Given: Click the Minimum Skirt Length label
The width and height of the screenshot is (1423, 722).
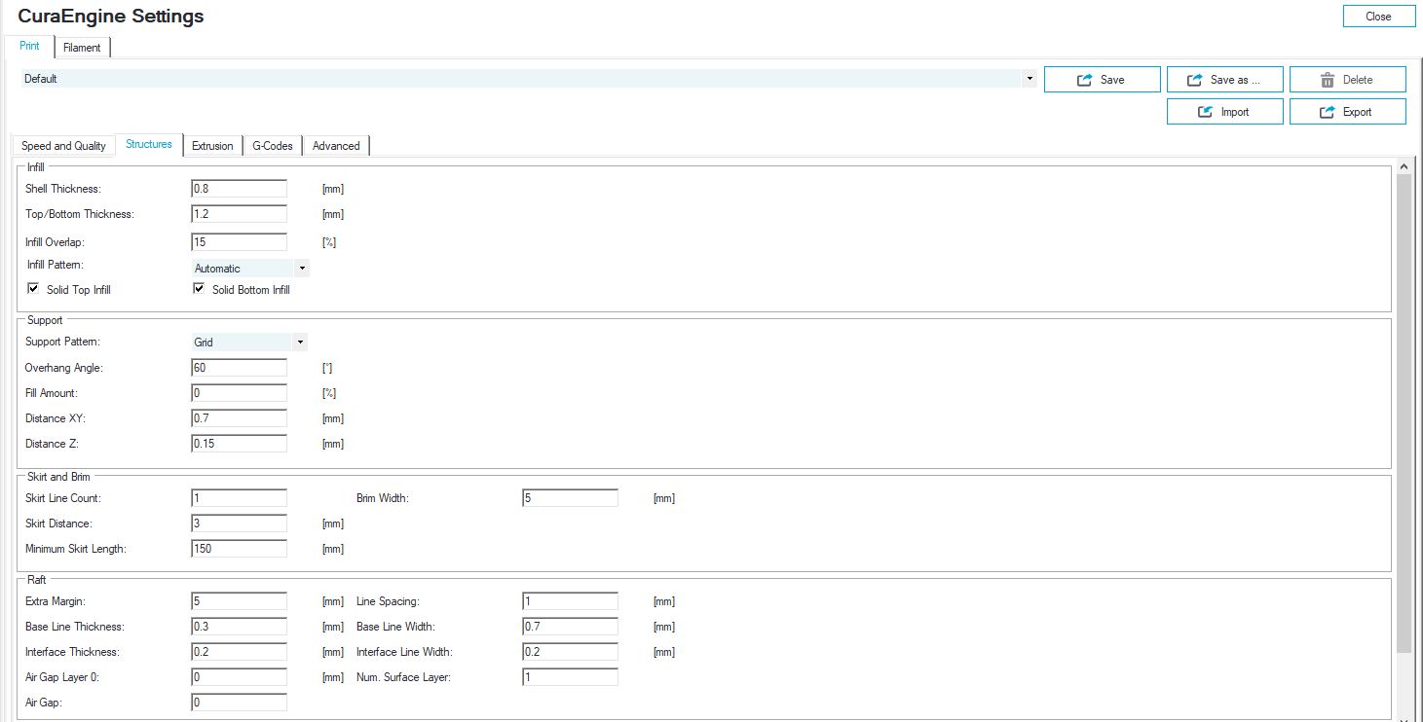Looking at the screenshot, I should click(76, 549).
